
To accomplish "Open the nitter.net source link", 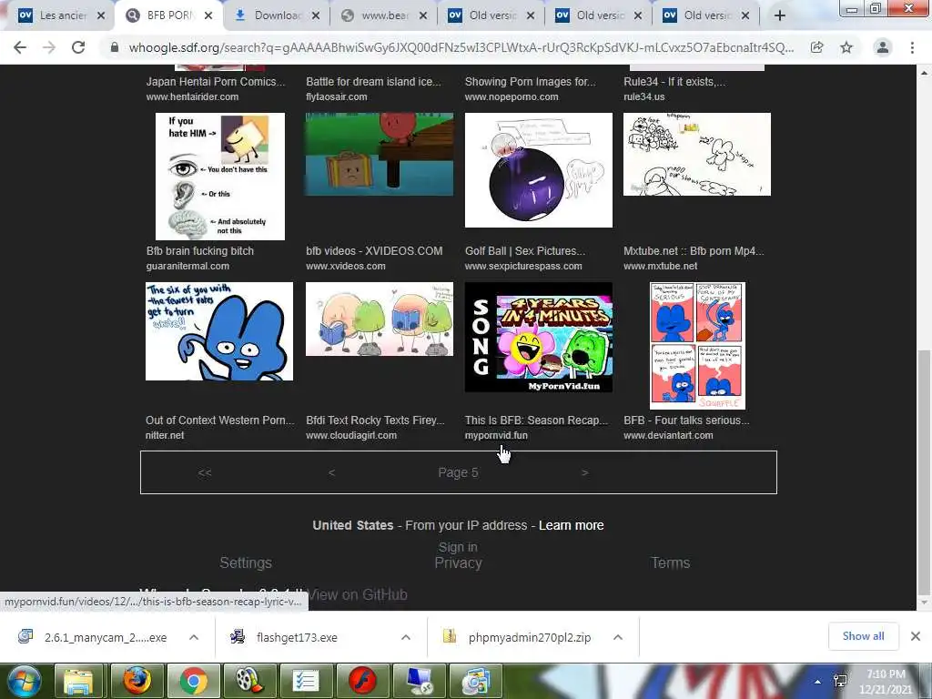I will point(165,435).
